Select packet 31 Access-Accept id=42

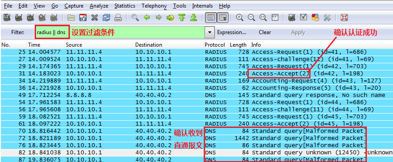click(196, 74)
